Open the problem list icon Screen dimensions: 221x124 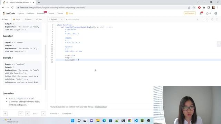[5, 113]
